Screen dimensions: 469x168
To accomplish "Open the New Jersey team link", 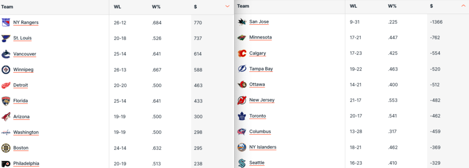I will pos(262,100).
